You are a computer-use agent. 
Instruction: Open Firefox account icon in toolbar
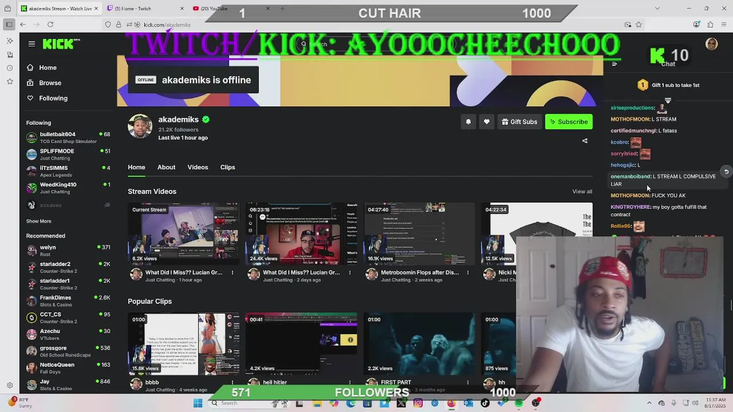(696, 25)
